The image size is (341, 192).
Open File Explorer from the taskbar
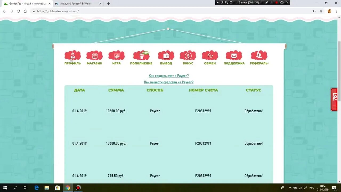click(47, 188)
